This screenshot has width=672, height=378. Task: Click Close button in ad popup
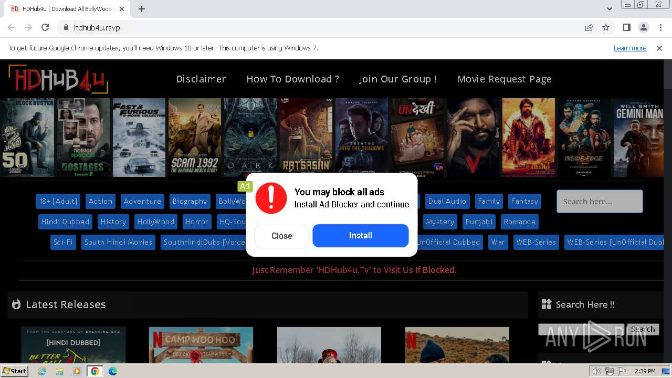(x=282, y=236)
